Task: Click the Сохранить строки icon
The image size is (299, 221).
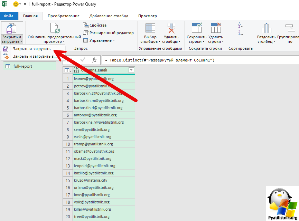Action: pos(197,28)
